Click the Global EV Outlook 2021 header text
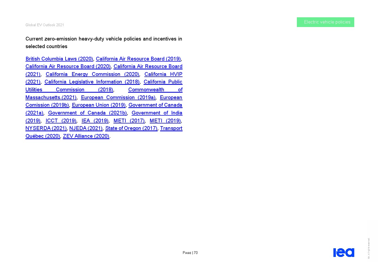 click(45, 25)
